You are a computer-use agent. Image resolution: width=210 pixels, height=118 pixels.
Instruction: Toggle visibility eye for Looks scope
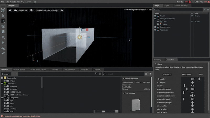192,21
